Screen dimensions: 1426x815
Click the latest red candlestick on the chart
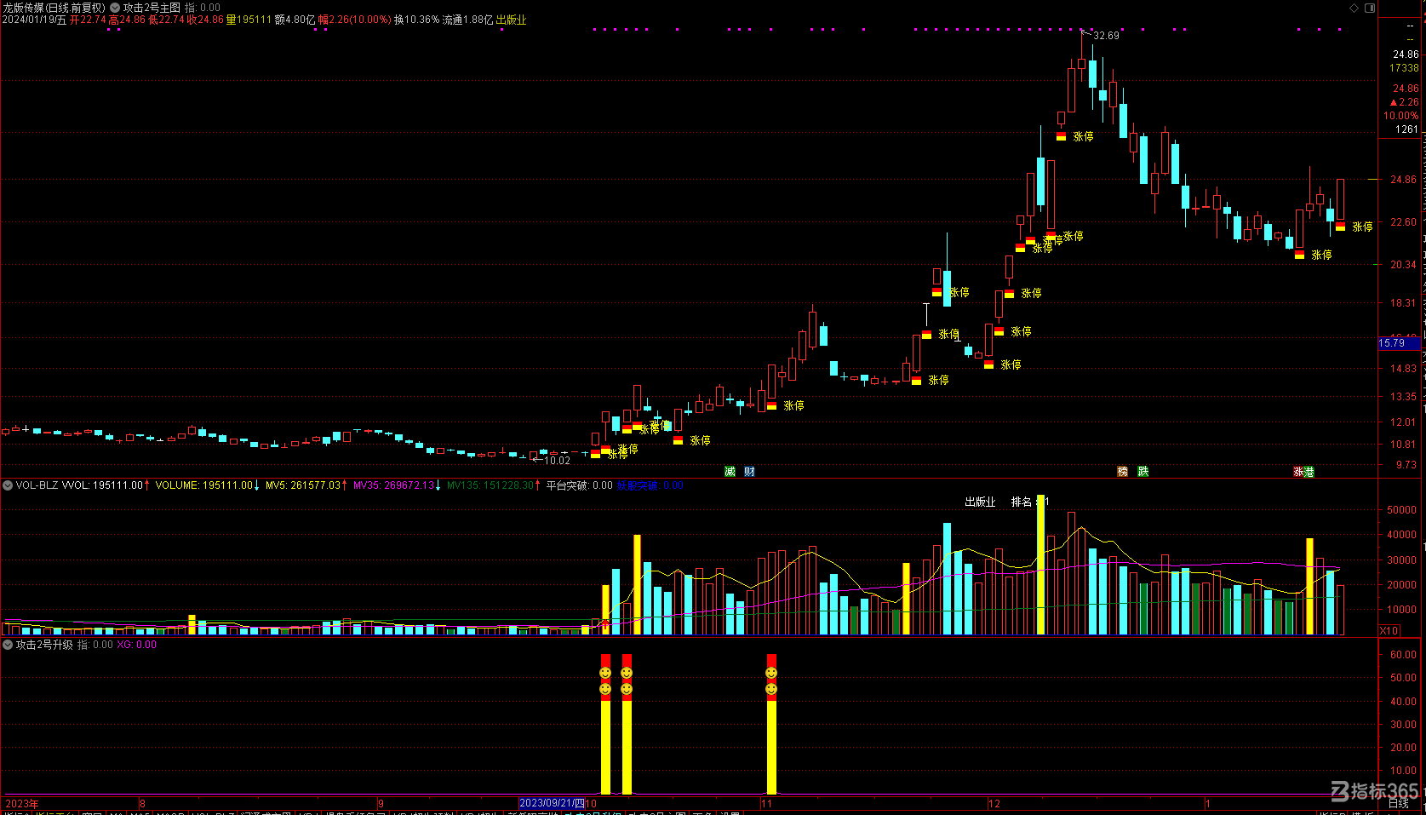(x=1340, y=200)
